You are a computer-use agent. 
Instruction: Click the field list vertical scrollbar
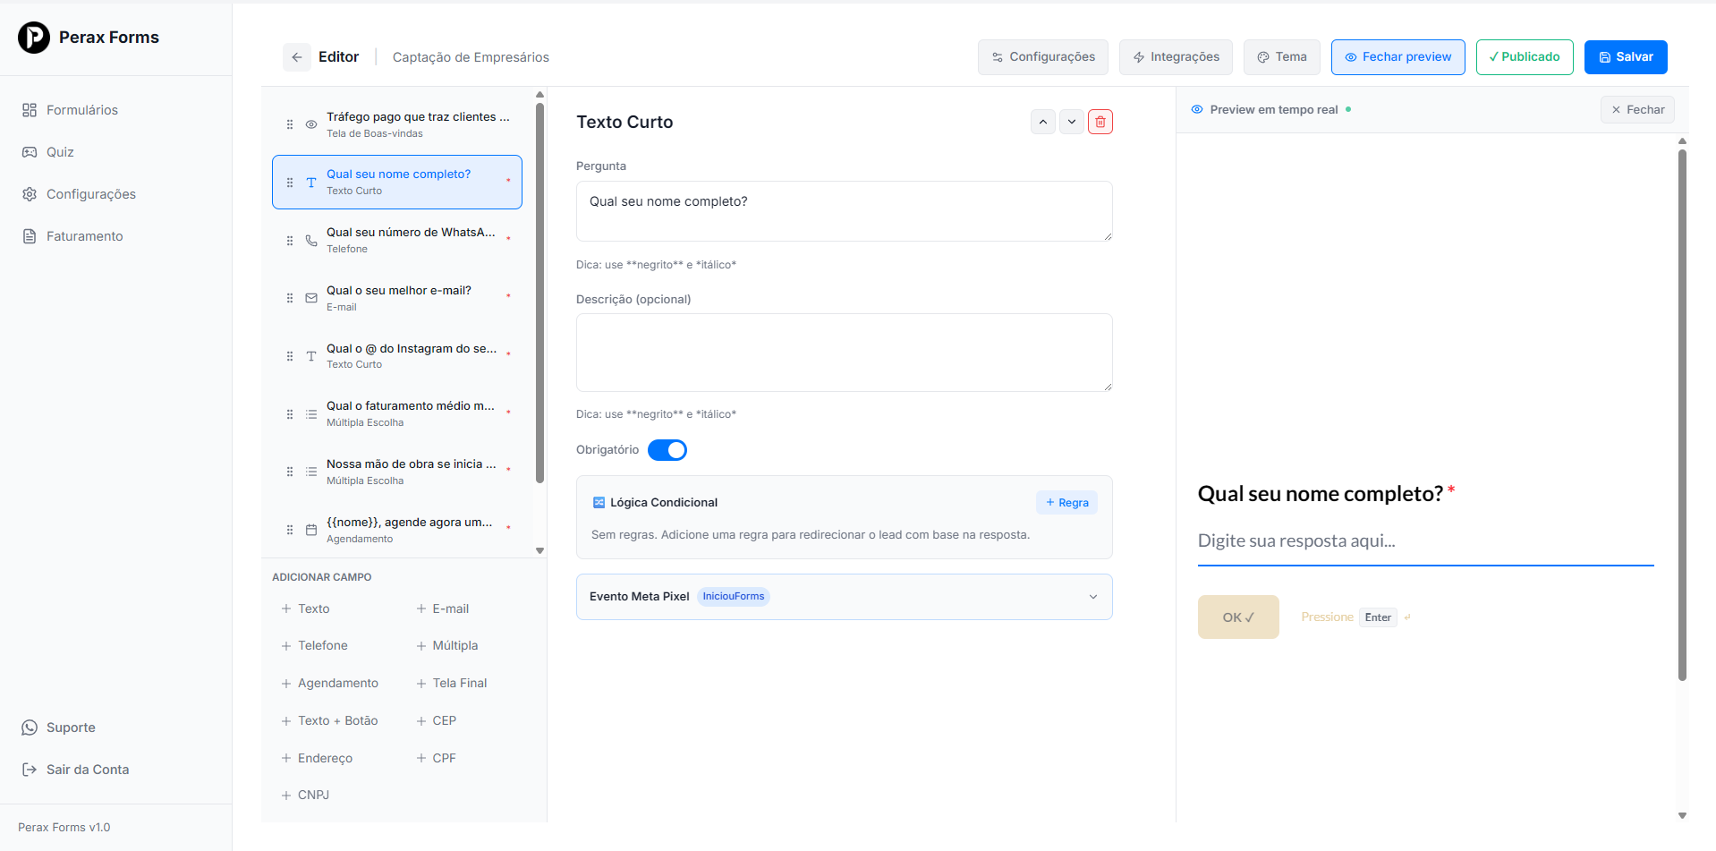pyautogui.click(x=539, y=294)
